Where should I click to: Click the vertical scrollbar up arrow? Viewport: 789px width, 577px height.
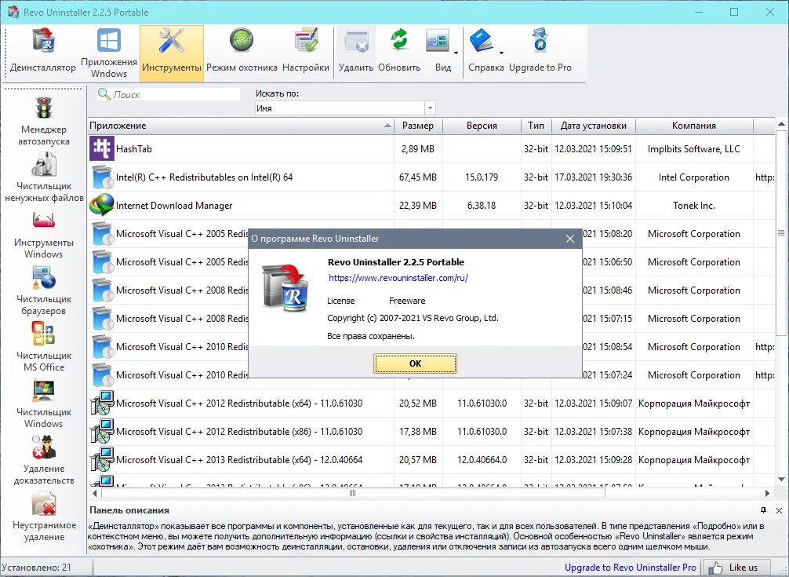click(x=781, y=124)
